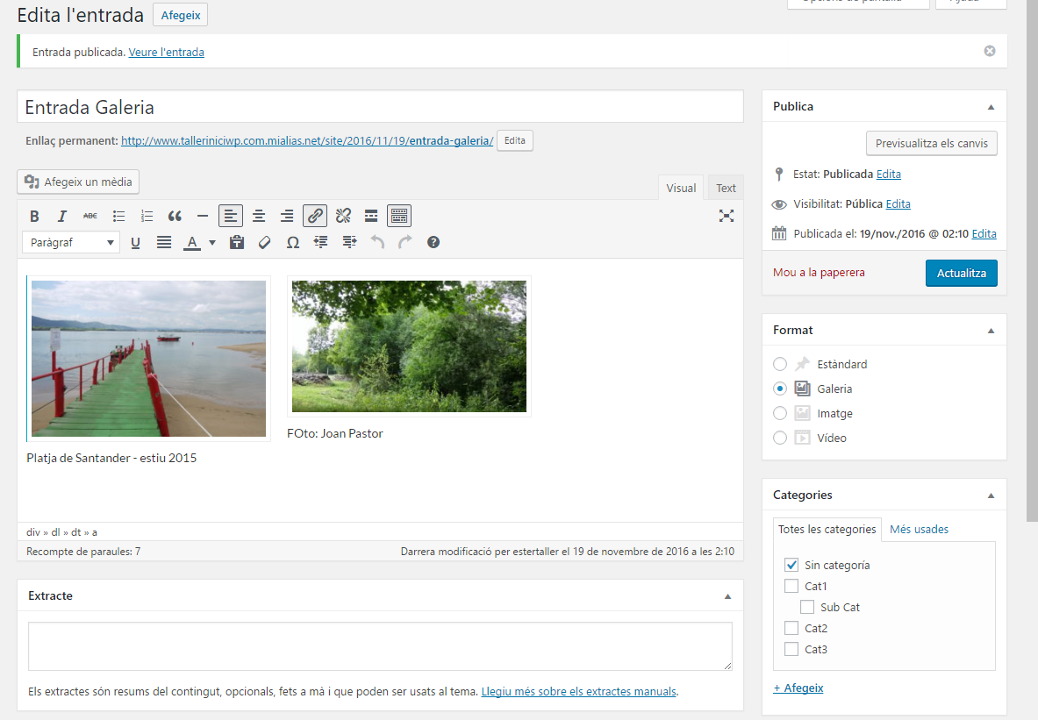
Task: Enter distraction-free fullscreen mode
Action: (727, 216)
